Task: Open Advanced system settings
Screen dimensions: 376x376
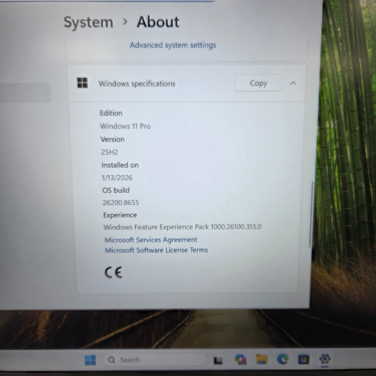Action: [x=173, y=45]
